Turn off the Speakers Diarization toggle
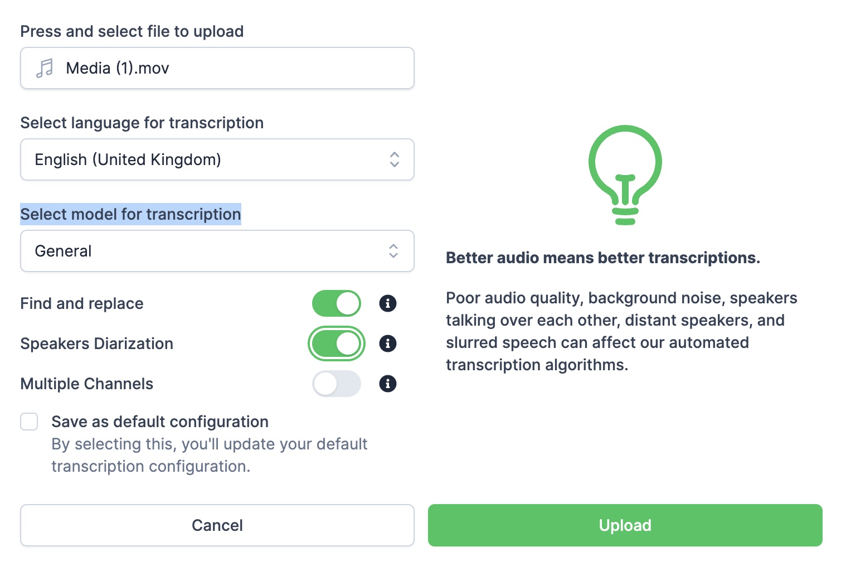The height and width of the screenshot is (571, 846). pyautogui.click(x=337, y=343)
